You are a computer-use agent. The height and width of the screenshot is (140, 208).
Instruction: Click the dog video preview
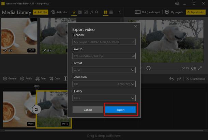(172, 41)
